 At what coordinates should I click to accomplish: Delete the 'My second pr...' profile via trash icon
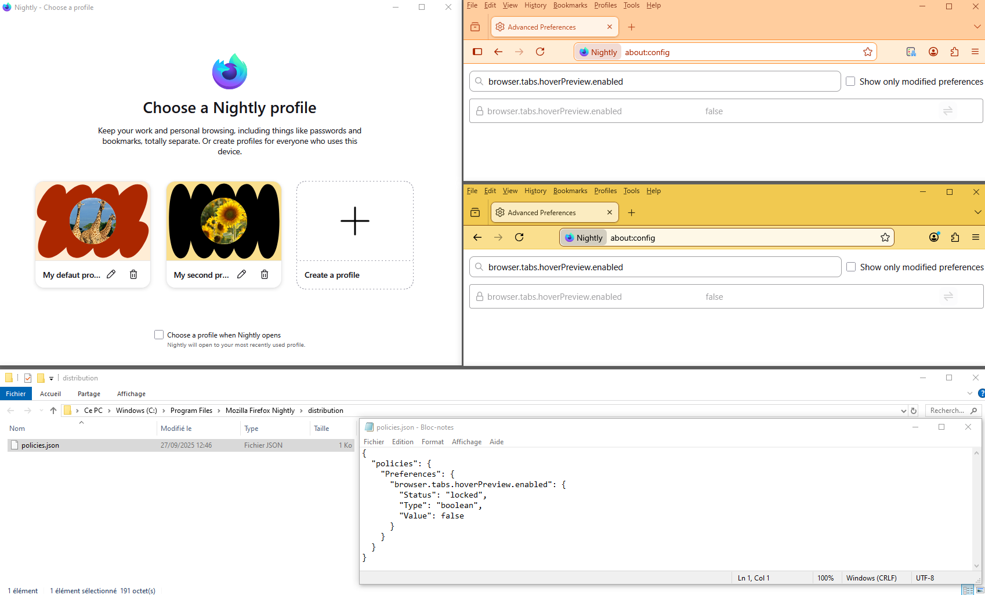coord(265,274)
